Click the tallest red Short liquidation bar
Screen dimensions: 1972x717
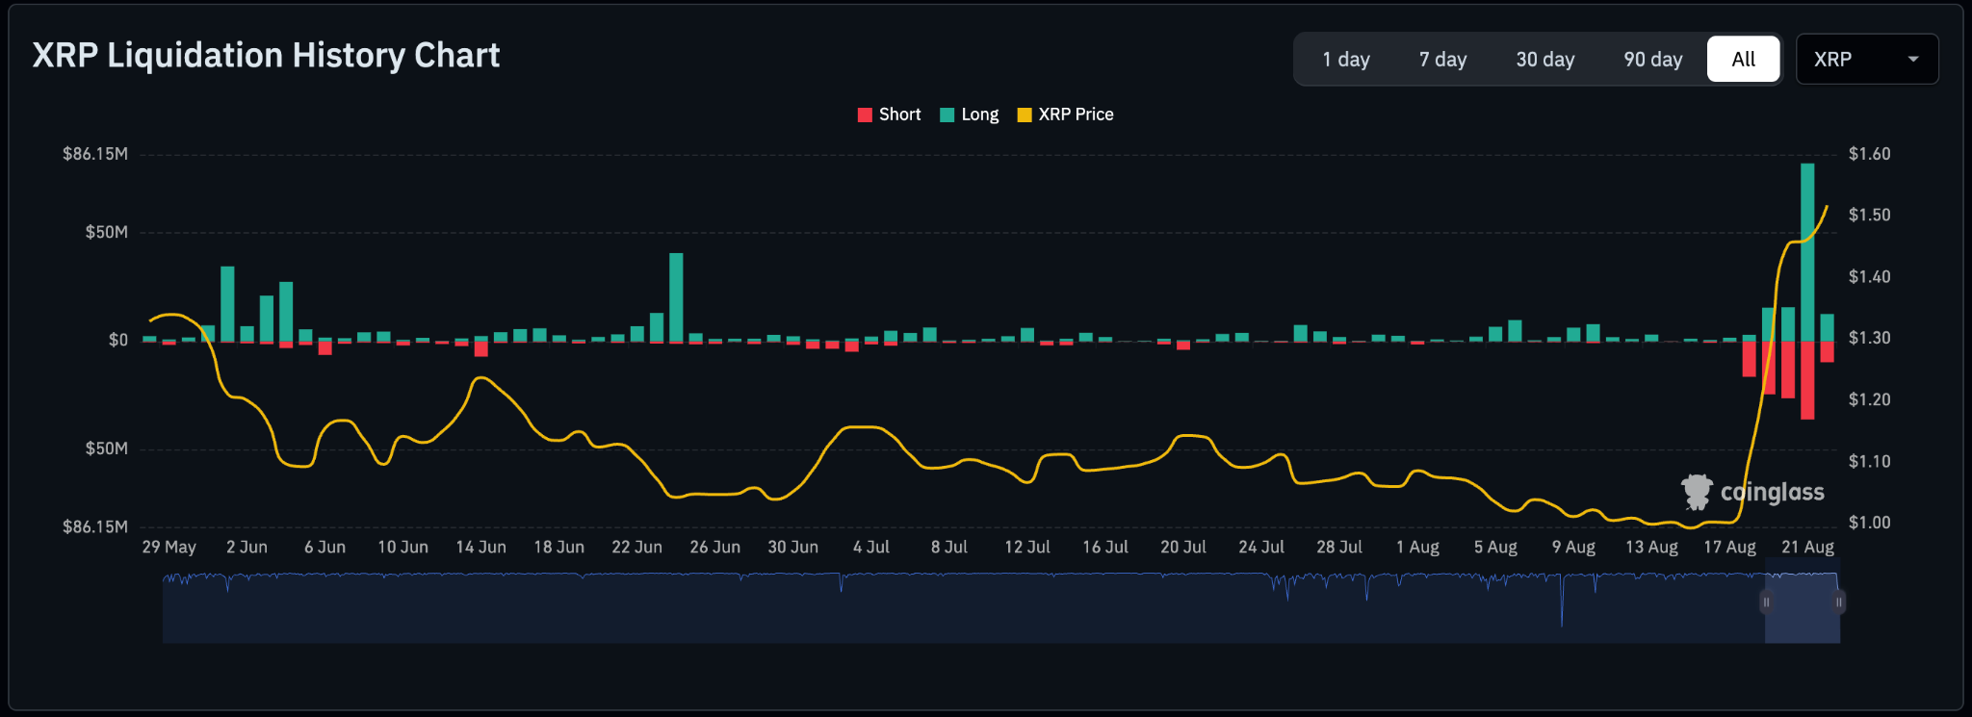pyautogui.click(x=1807, y=380)
